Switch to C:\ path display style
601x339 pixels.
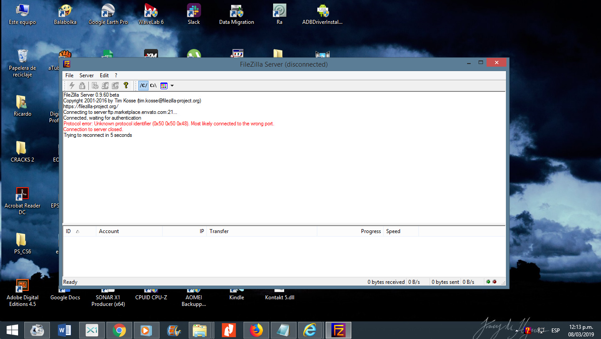(153, 86)
